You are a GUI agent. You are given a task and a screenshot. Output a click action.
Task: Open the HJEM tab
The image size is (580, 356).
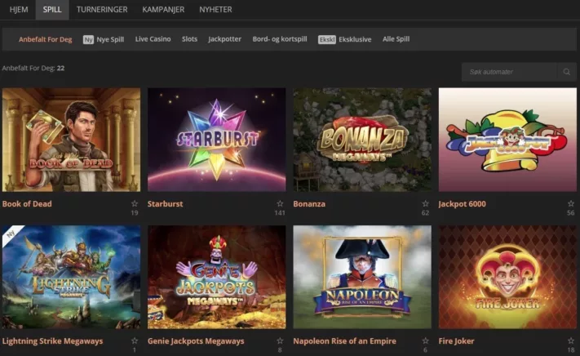pyautogui.click(x=19, y=10)
